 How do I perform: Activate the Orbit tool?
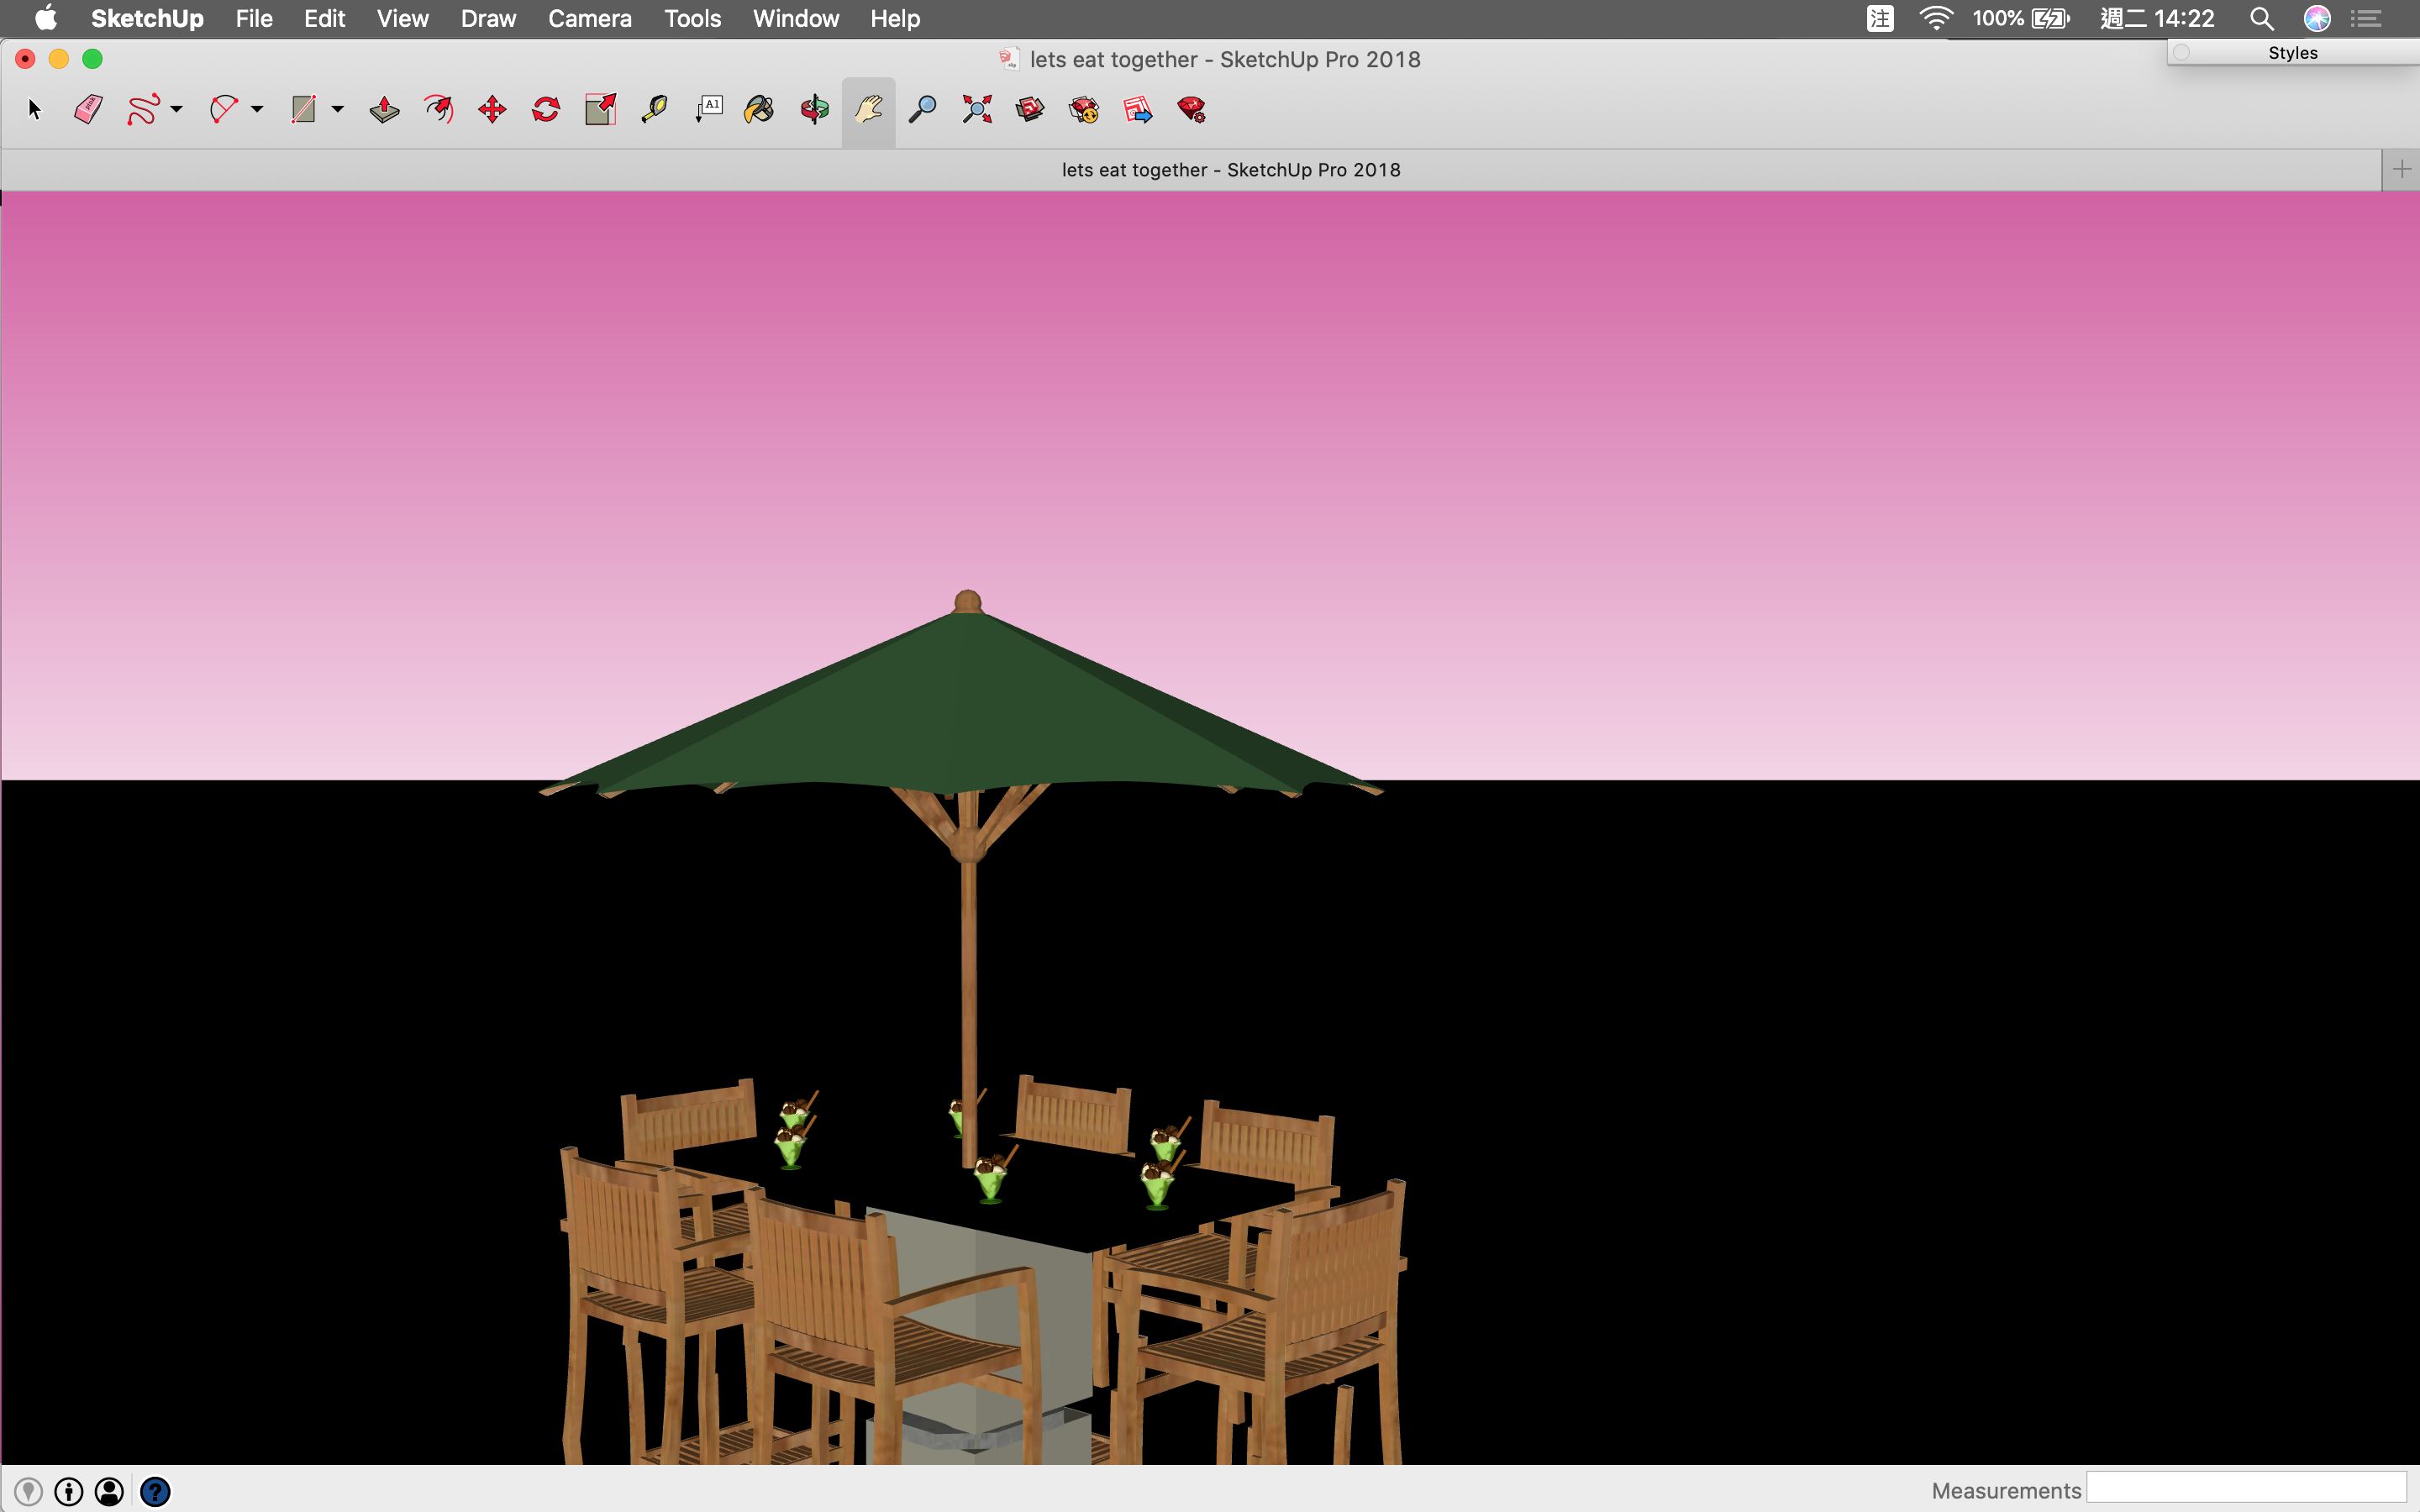pos(814,109)
